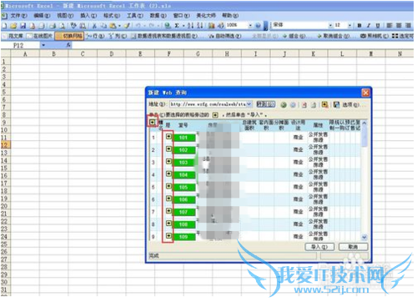417x302 pixels.
Task: Click the Spelling check icon
Action: coord(73,26)
